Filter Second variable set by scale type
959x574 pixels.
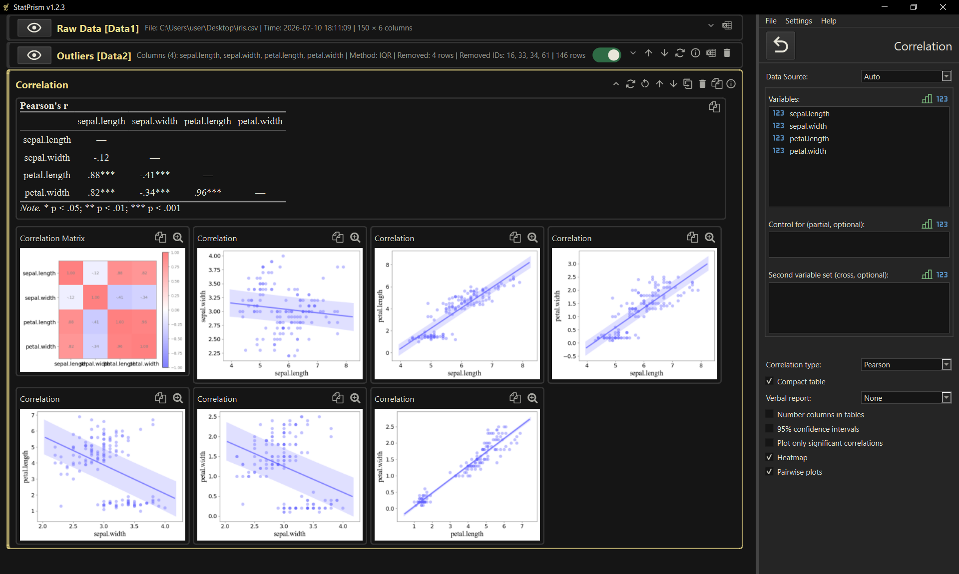point(927,275)
